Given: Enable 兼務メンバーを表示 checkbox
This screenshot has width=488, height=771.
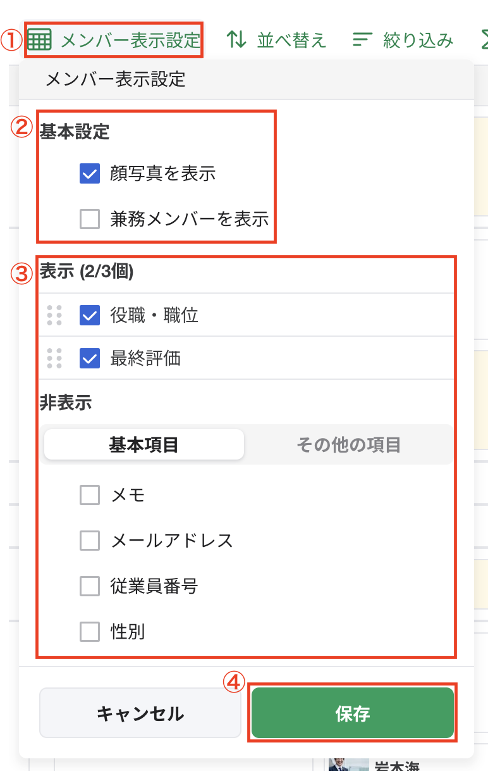Looking at the screenshot, I should click(x=90, y=219).
